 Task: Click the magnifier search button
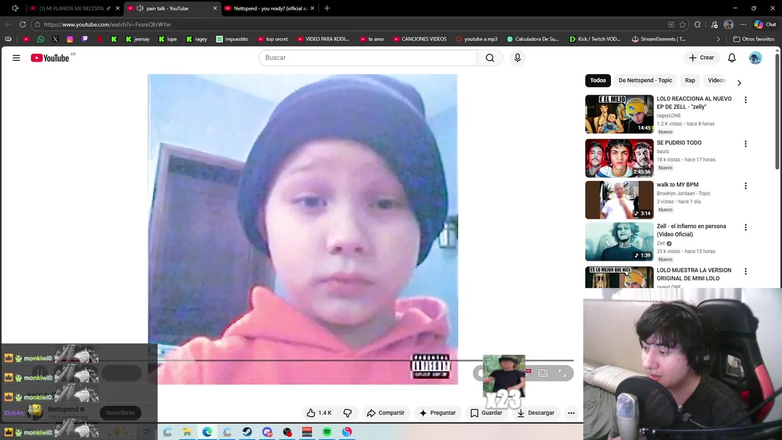point(490,57)
